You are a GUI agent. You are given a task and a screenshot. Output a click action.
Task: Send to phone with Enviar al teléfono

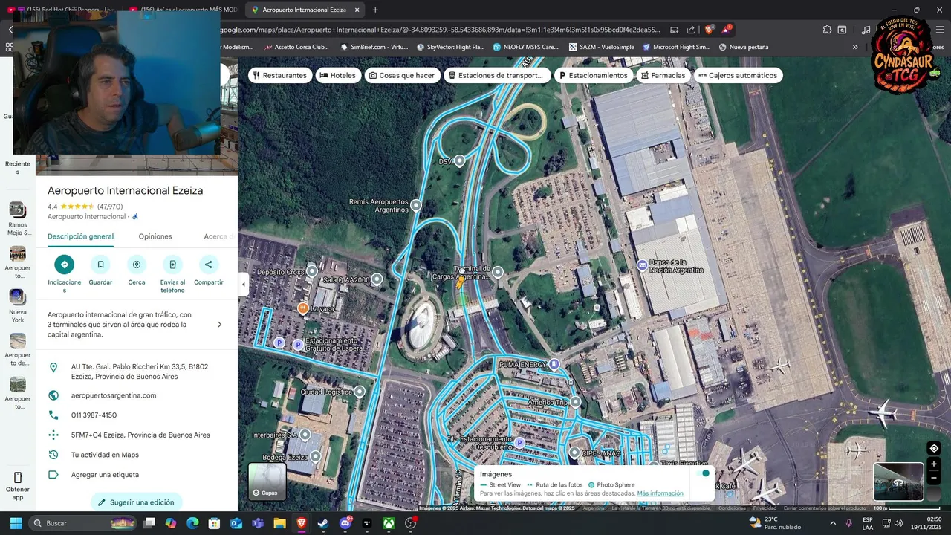pyautogui.click(x=172, y=265)
